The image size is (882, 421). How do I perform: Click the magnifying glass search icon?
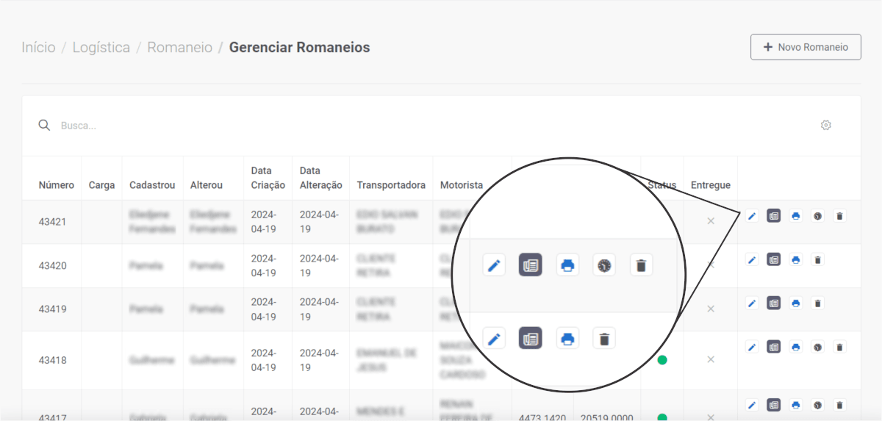[44, 125]
